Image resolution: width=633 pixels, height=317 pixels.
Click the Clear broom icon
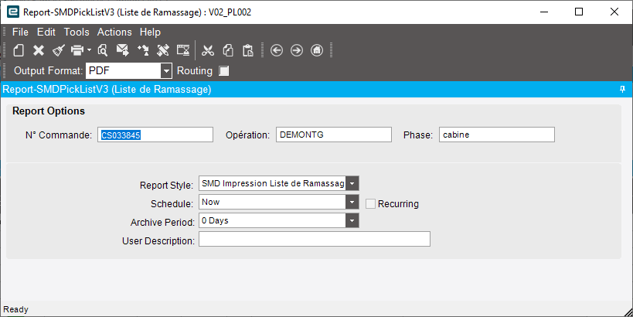pos(59,50)
